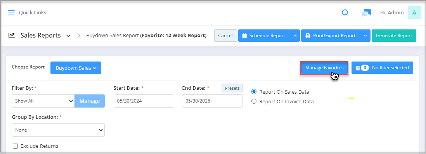Enable the Exclude Returns checkbox
This screenshot has width=426, height=154.
click(16, 146)
